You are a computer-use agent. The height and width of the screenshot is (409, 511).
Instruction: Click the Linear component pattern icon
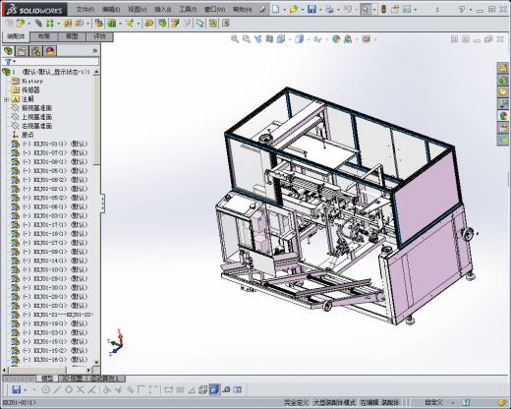pyautogui.click(x=50, y=24)
